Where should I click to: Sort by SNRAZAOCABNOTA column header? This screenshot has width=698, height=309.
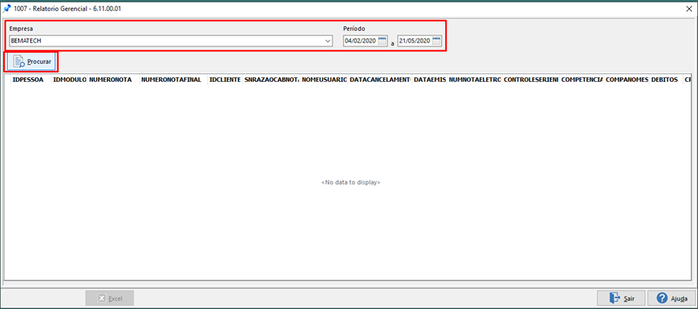272,80
